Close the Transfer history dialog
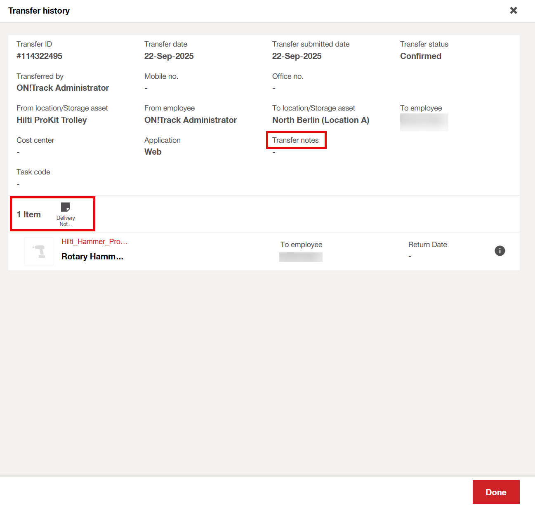The height and width of the screenshot is (506, 535). pos(513,10)
